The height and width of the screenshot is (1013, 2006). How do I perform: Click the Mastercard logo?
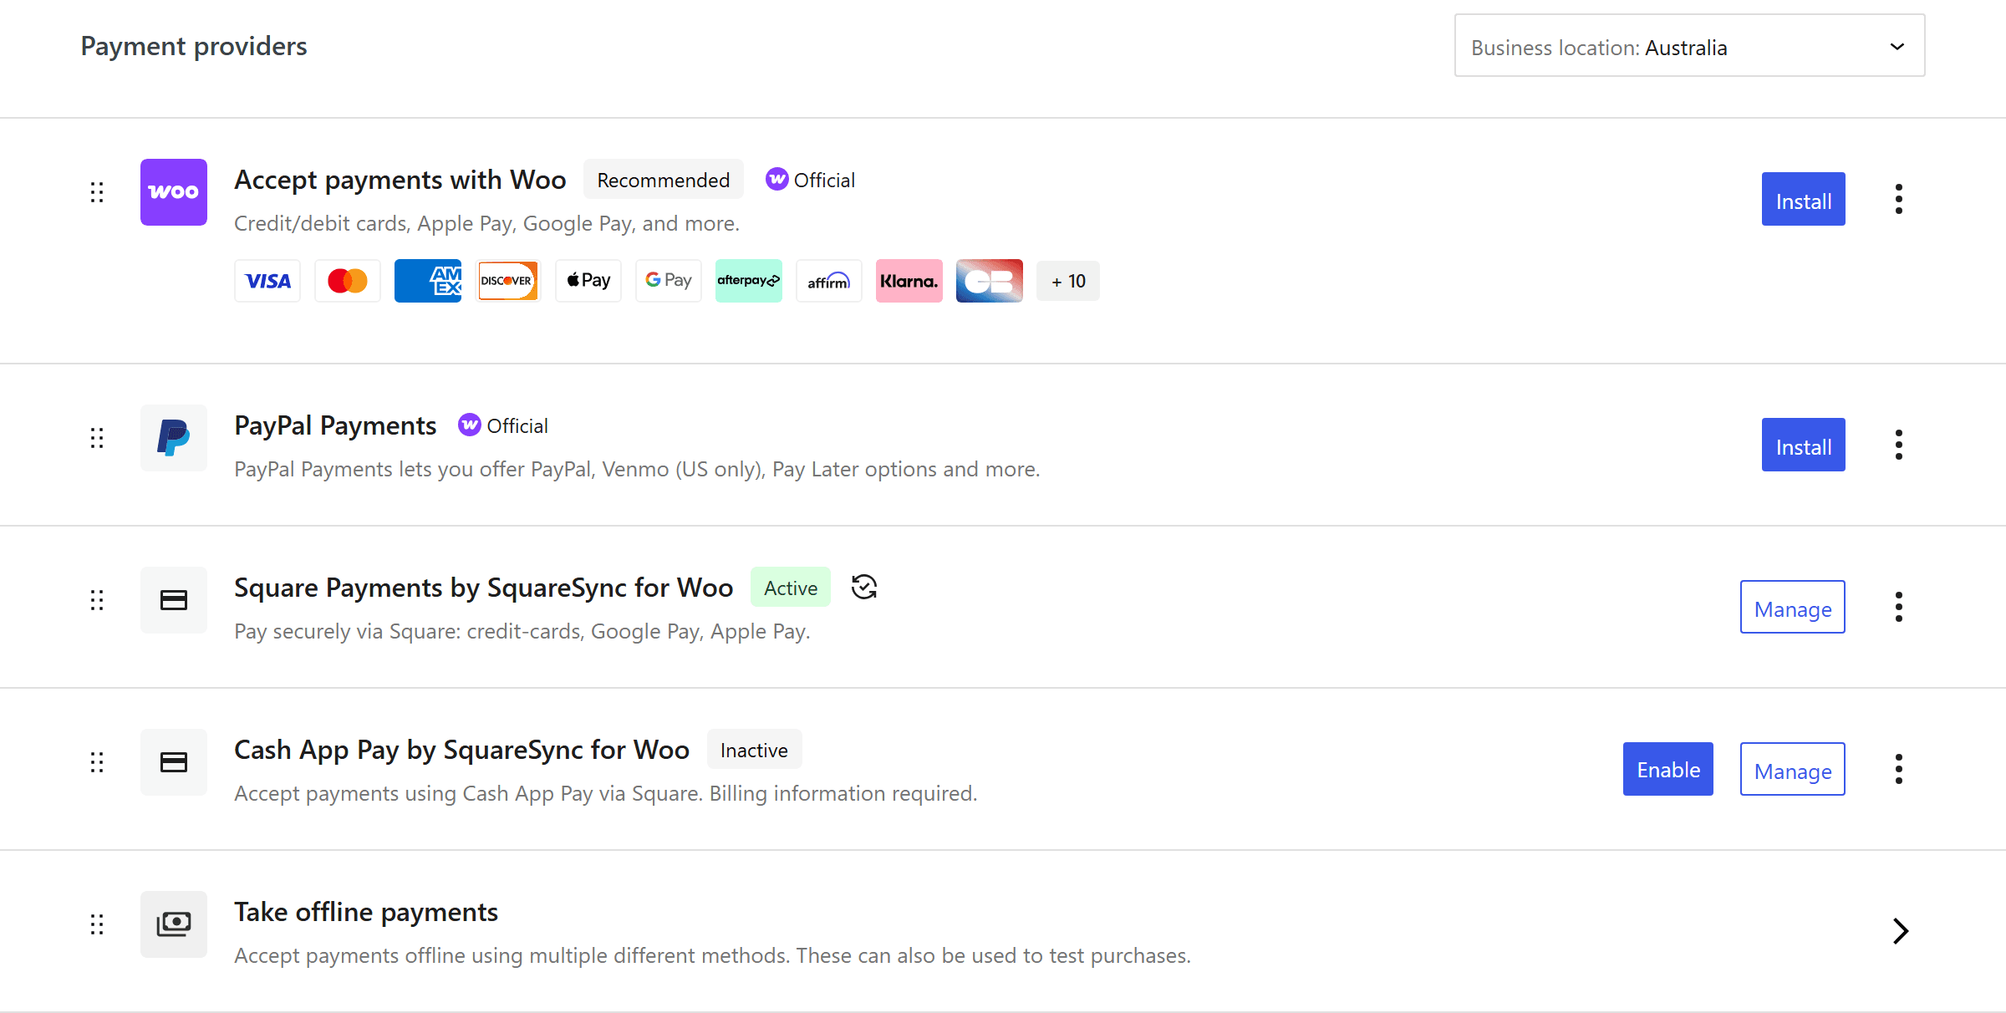point(348,281)
